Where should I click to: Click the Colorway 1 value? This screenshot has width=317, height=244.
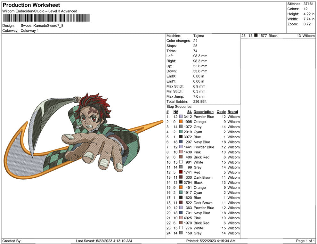point(29,31)
